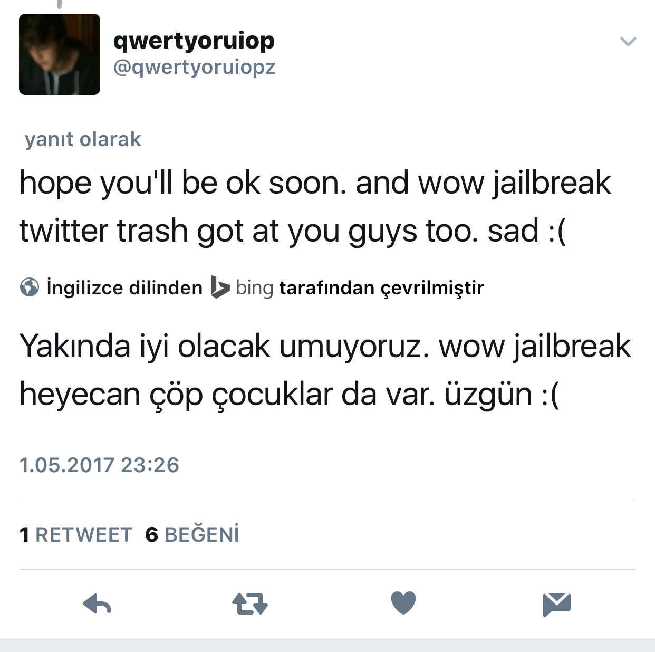
Task: Tap the 'İngilizce dilinden' translation label
Action: click(x=124, y=287)
